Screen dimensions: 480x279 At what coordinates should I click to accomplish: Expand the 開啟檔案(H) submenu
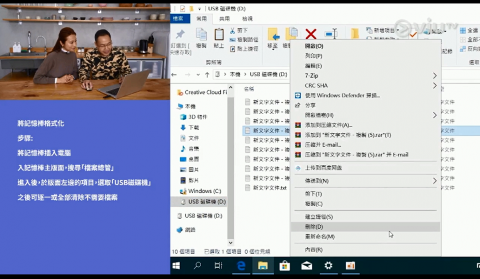pyautogui.click(x=366, y=115)
